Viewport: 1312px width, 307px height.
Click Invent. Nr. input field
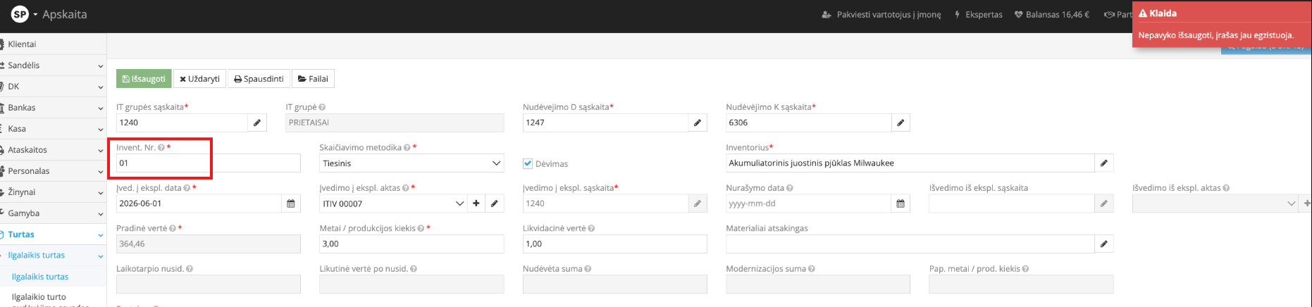[209, 163]
